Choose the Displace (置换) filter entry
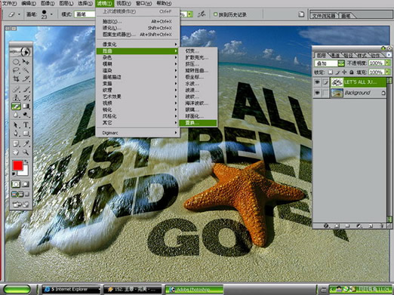 pos(198,123)
